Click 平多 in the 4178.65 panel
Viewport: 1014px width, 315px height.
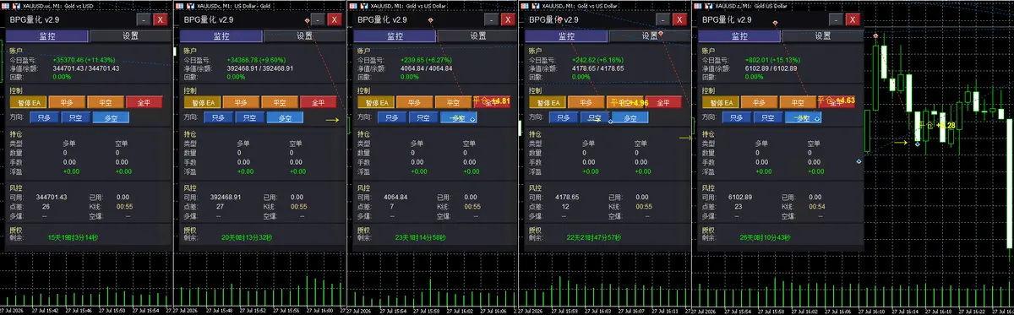pos(586,102)
